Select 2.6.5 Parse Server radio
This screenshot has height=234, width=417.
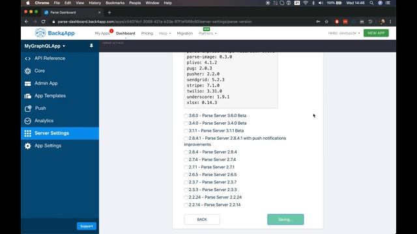[x=186, y=175]
